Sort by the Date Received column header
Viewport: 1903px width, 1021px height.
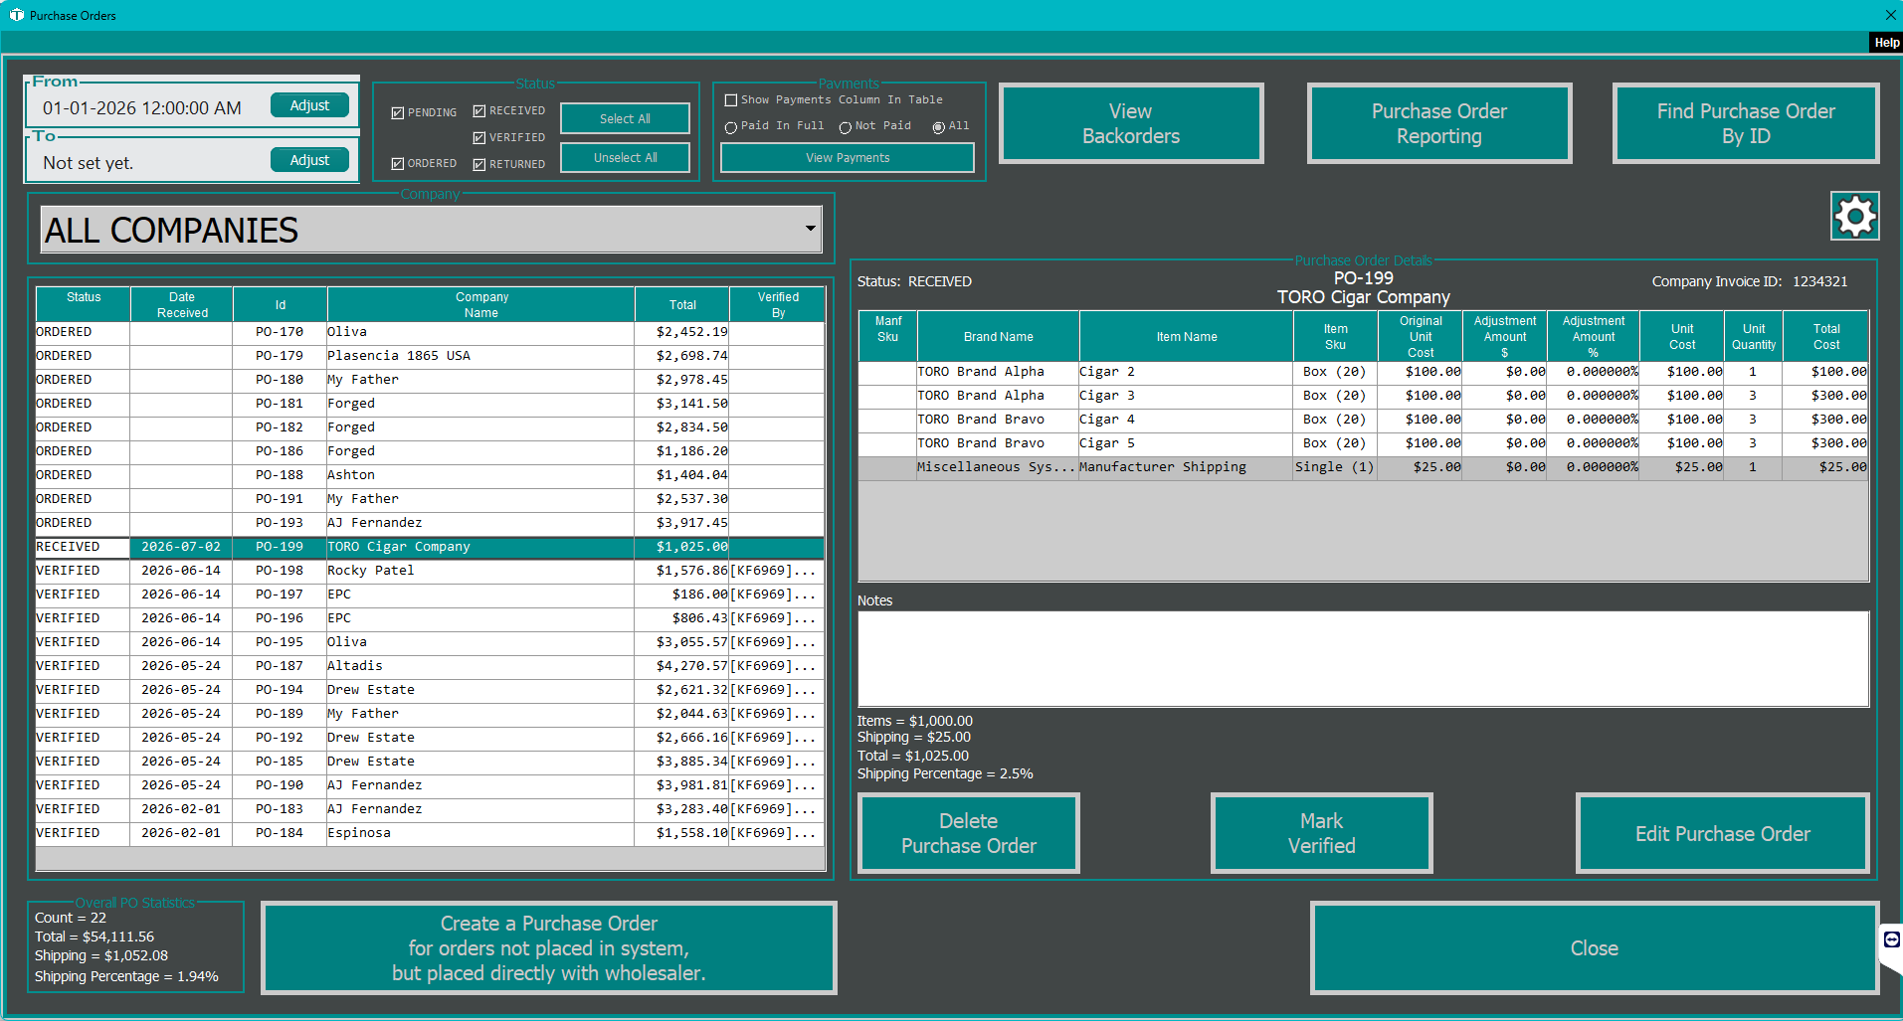[x=182, y=304]
